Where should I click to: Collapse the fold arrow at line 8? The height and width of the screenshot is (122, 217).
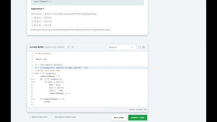34,74
